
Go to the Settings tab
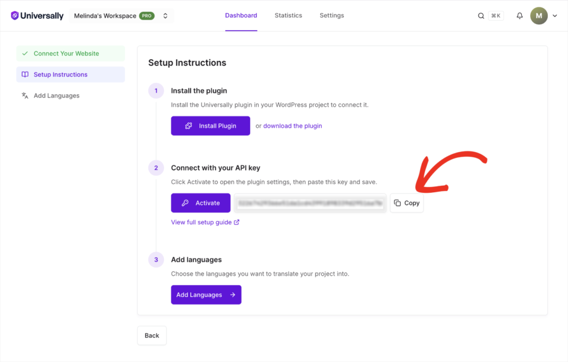coord(331,15)
